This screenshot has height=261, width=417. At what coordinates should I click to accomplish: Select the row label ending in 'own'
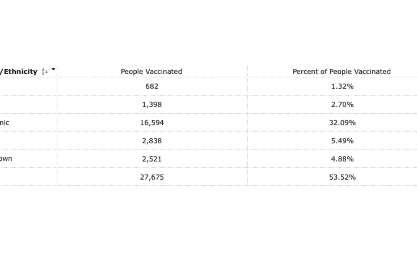(x=6, y=159)
